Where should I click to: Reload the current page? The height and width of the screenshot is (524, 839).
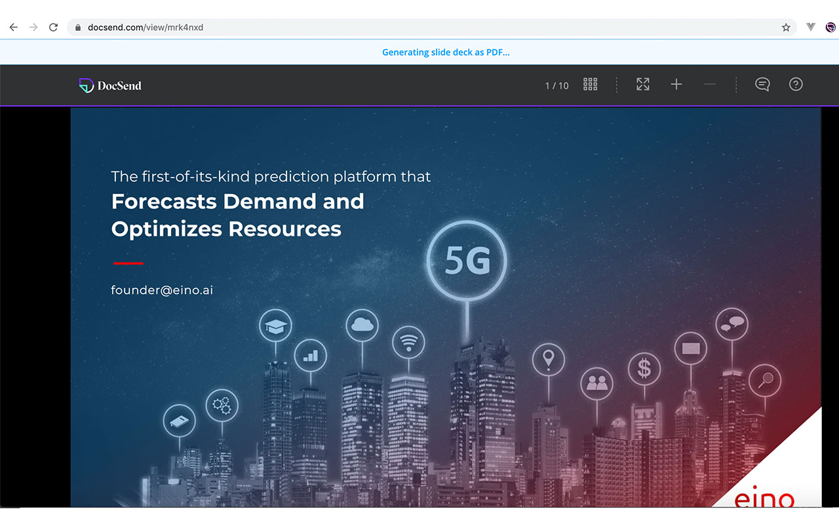point(53,27)
